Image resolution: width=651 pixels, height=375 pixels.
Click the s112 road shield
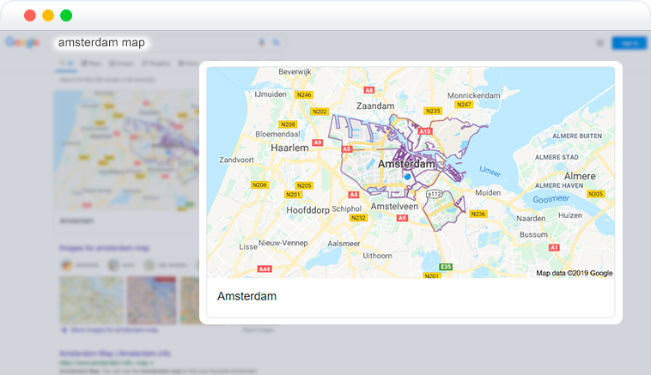coord(435,194)
